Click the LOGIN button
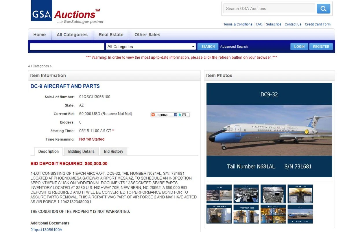Viewport: 347px width, 232px height. click(x=299, y=47)
